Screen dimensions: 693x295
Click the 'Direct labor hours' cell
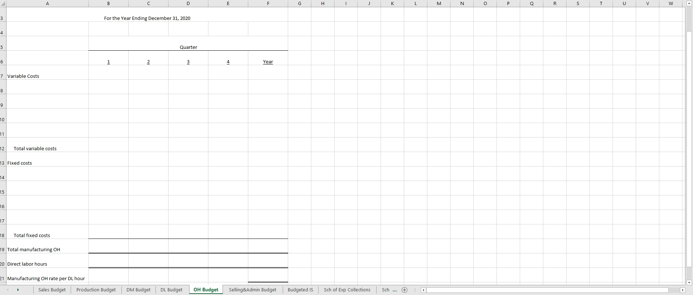(x=47, y=261)
